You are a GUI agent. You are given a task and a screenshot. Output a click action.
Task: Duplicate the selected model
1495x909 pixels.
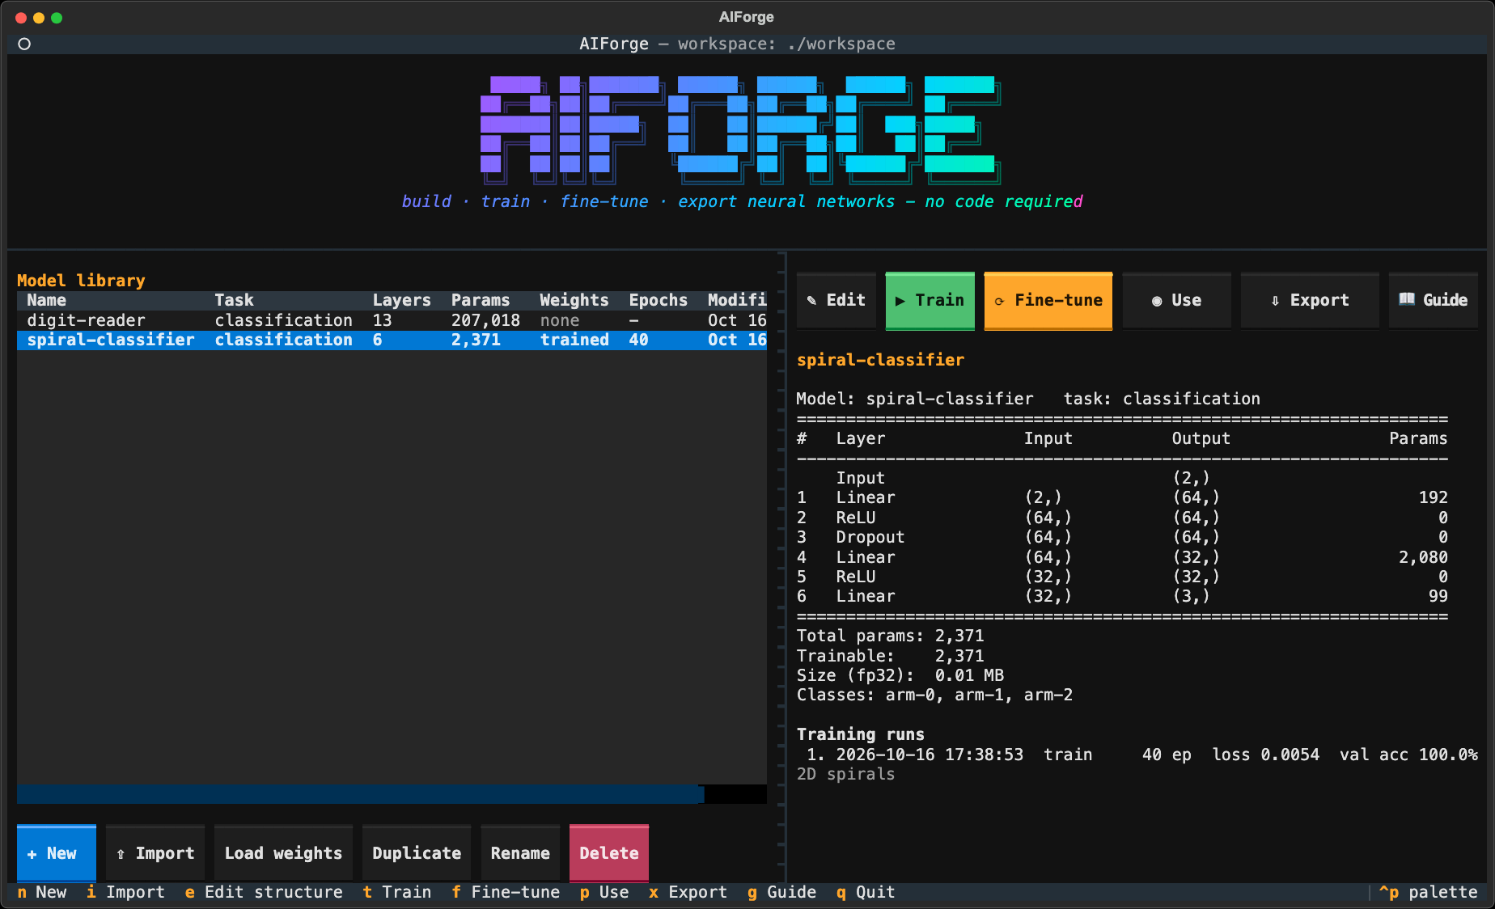[417, 853]
